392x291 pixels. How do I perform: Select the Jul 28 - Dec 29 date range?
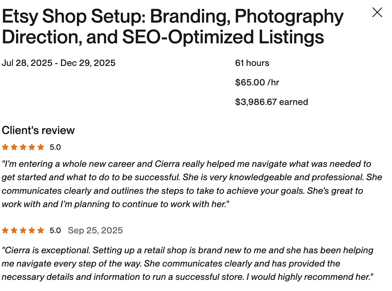pyautogui.click(x=59, y=63)
